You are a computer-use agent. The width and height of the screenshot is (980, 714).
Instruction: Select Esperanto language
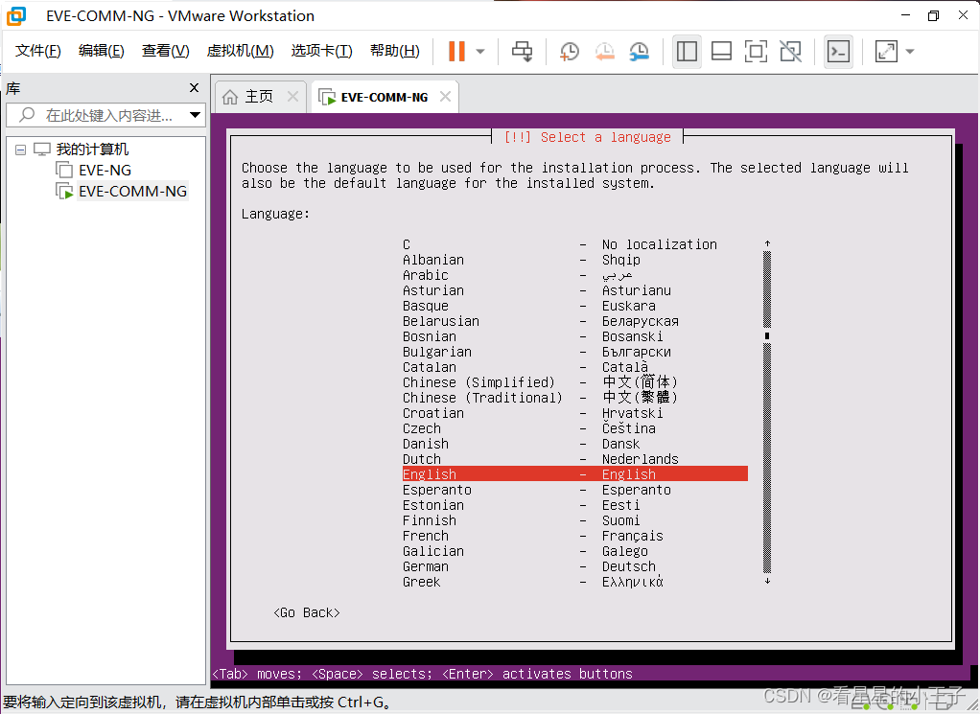(575, 490)
